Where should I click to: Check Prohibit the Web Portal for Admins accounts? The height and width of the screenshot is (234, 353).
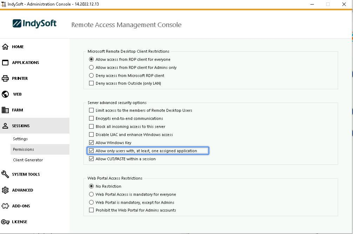point(91,210)
